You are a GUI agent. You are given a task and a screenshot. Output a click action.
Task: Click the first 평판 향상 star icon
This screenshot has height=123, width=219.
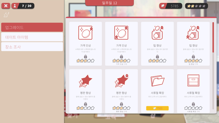(x=86, y=81)
